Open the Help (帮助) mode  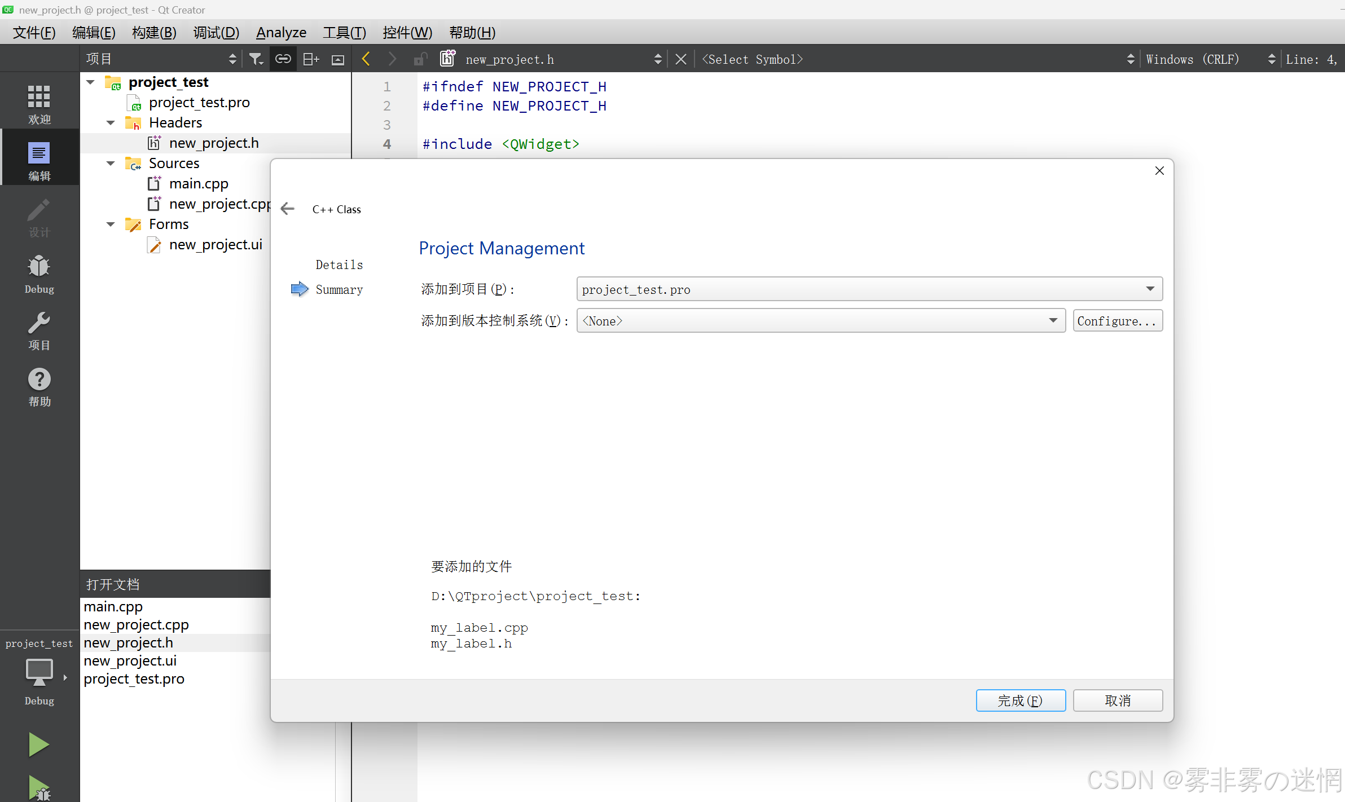(x=39, y=386)
